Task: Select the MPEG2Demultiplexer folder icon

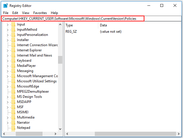Action: [x=13, y=92]
